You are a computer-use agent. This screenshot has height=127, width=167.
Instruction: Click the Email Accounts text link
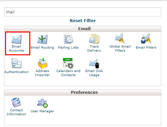tap(16, 48)
